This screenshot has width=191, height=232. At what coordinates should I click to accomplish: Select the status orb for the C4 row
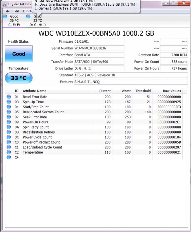(x=9, y=157)
